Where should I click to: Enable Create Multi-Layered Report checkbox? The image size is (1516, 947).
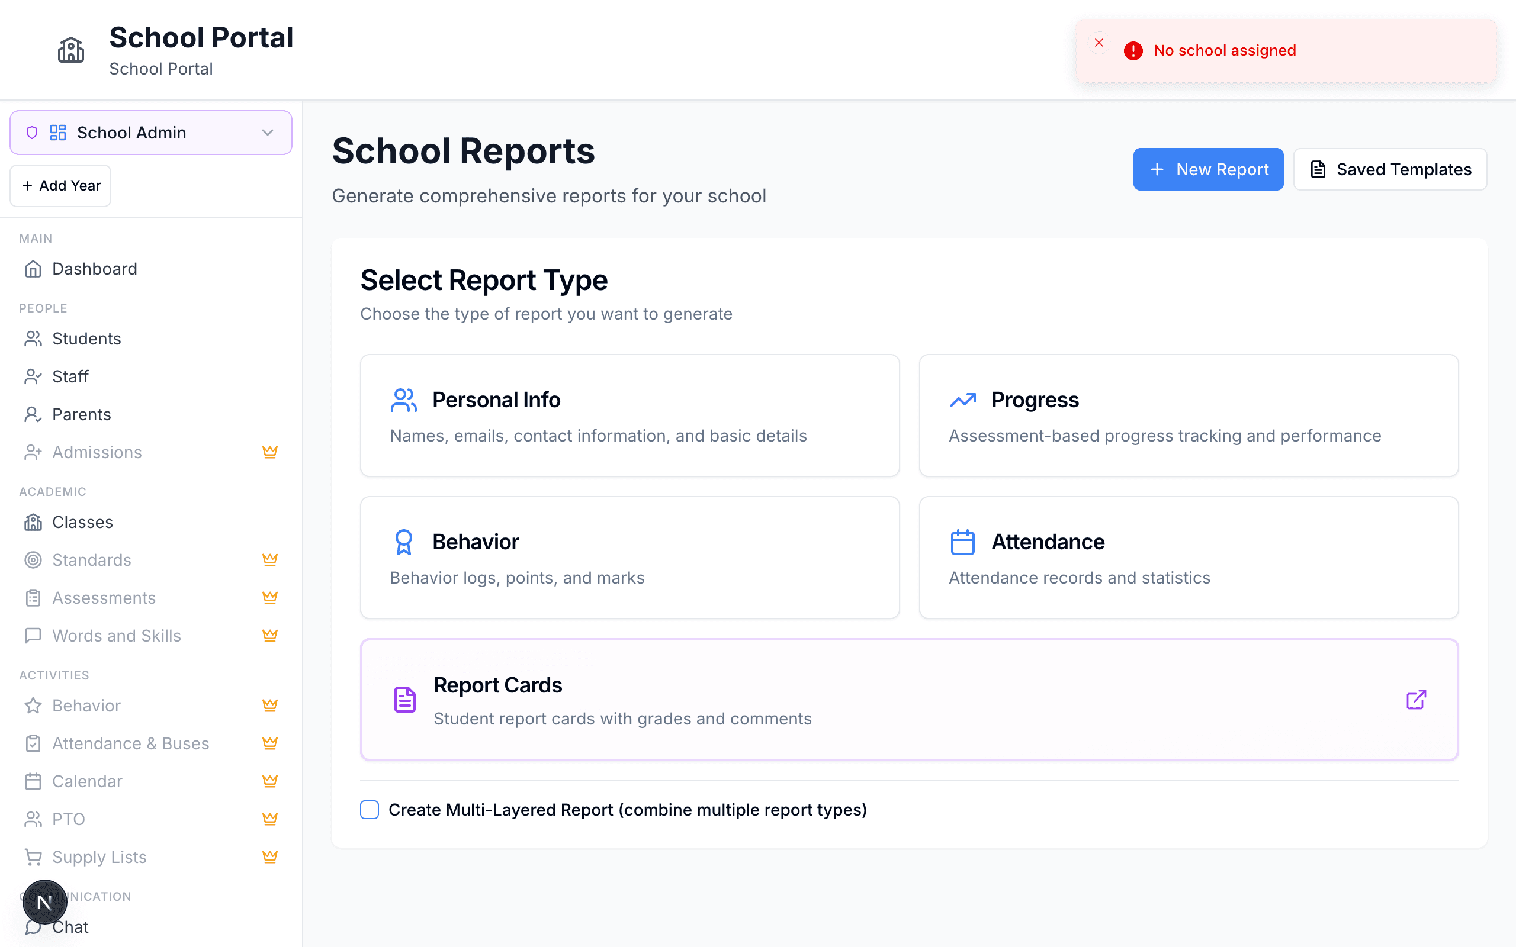click(369, 809)
